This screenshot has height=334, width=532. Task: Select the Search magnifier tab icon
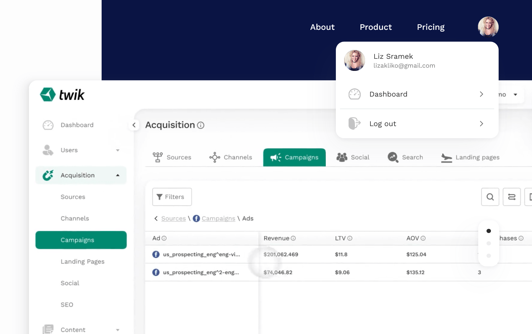pos(392,157)
